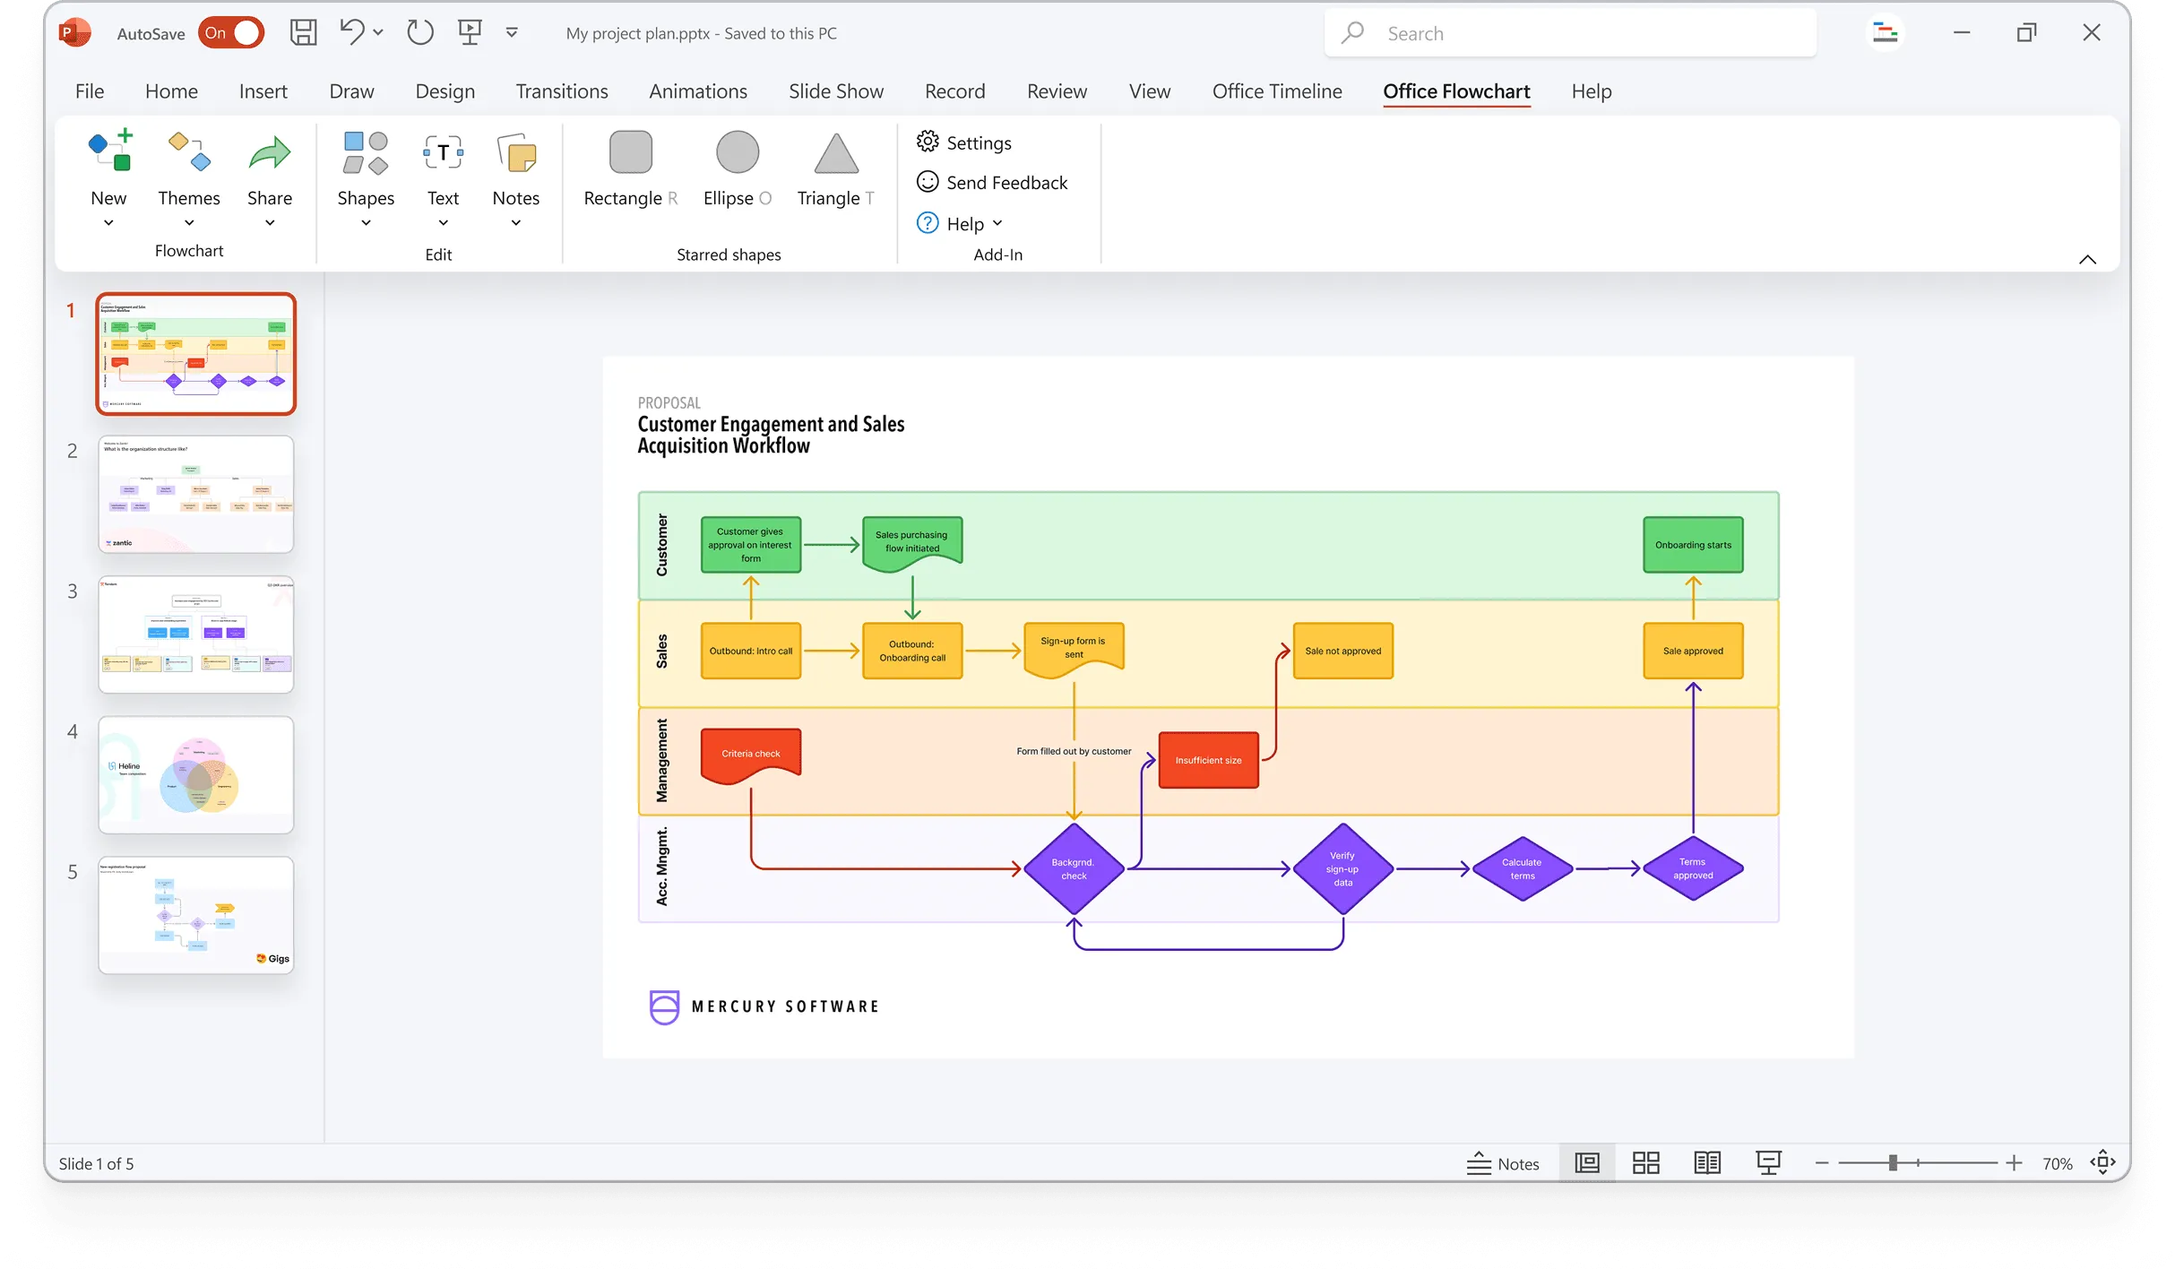The height and width of the screenshot is (1269, 2175).
Task: Switch to Normal view in status bar
Action: [1587, 1162]
